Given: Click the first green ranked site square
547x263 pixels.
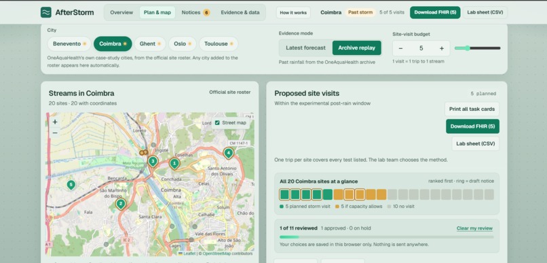Looking at the screenshot, I should tap(284, 194).
